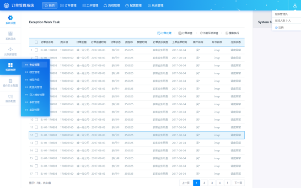Select page 1 in pagination
The height and width of the screenshot is (188, 301).
(197, 183)
